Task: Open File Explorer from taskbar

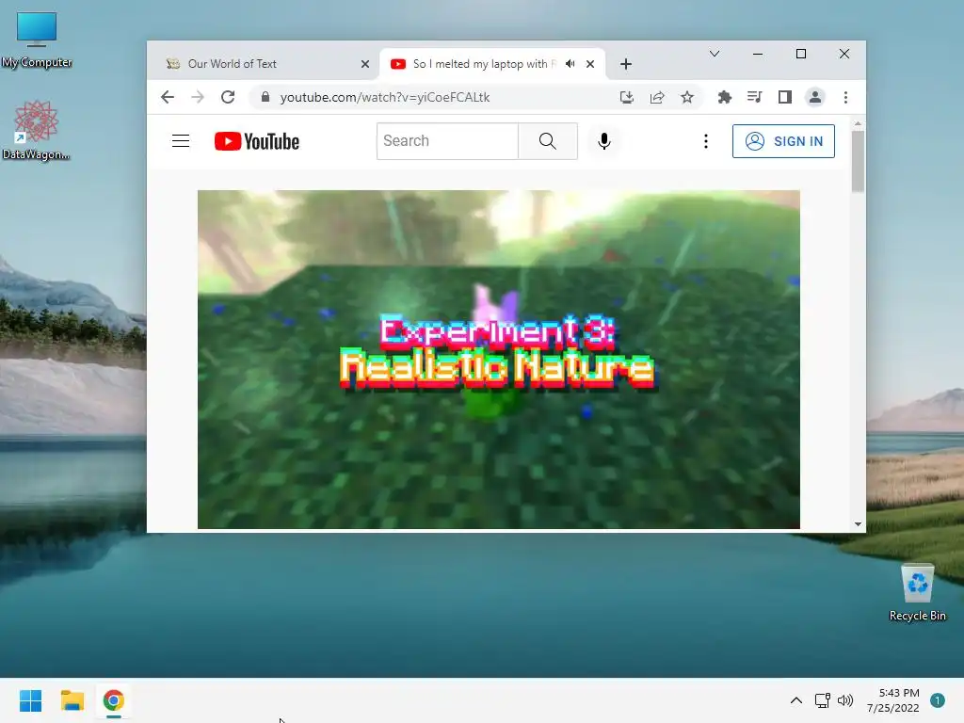Action: tap(72, 700)
